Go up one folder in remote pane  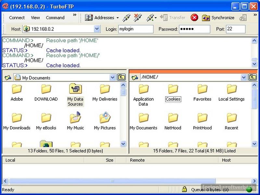point(253,77)
